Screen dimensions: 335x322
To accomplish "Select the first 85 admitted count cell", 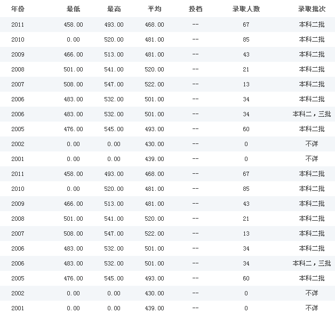I will (x=246, y=39).
